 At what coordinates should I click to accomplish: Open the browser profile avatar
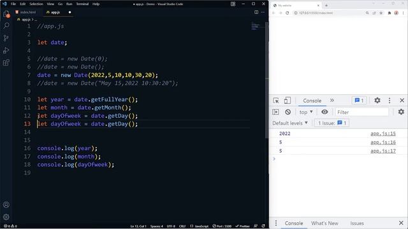pyautogui.click(x=396, y=13)
